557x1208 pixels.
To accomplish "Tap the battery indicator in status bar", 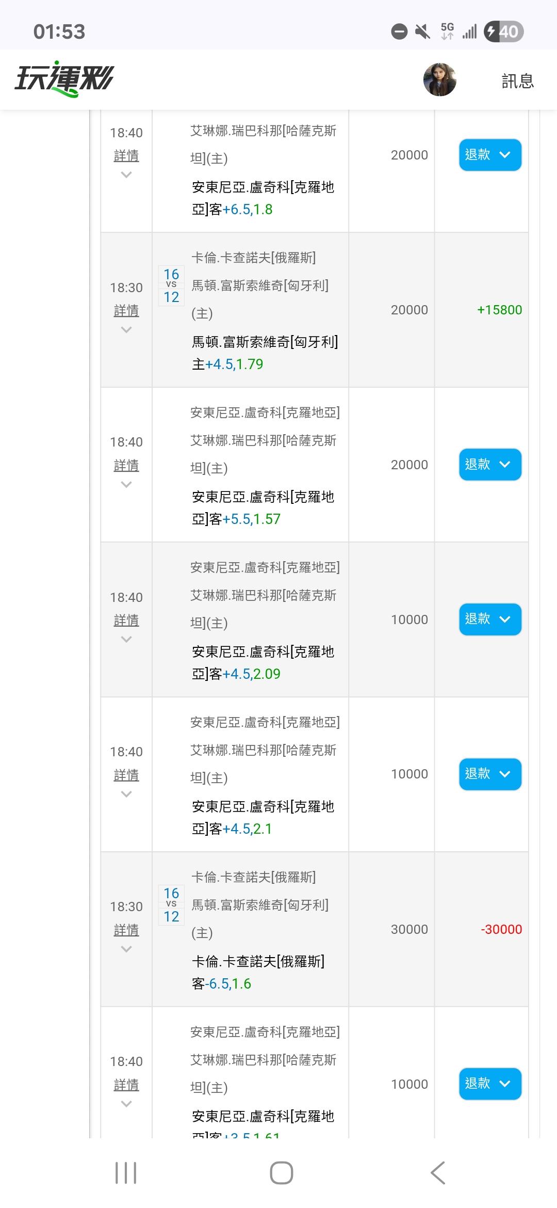I will tap(503, 32).
